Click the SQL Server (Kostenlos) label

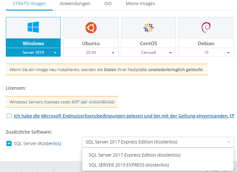38,143
